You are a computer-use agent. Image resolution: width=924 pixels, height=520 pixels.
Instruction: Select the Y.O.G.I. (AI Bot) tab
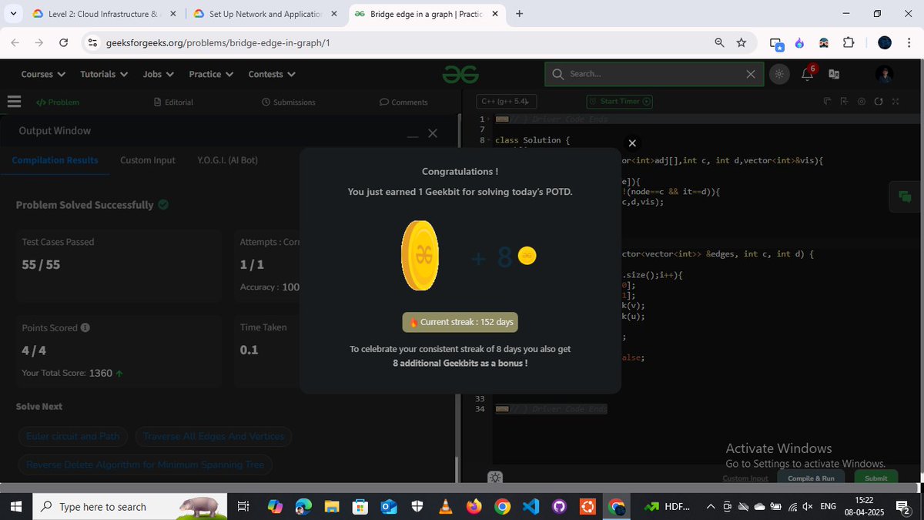coord(227,160)
